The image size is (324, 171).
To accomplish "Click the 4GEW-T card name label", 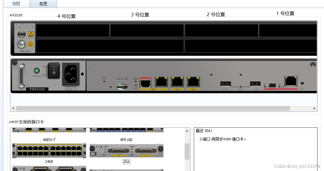I will pyautogui.click(x=49, y=140).
